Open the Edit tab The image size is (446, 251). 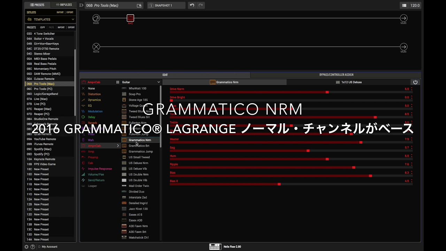[165, 75]
